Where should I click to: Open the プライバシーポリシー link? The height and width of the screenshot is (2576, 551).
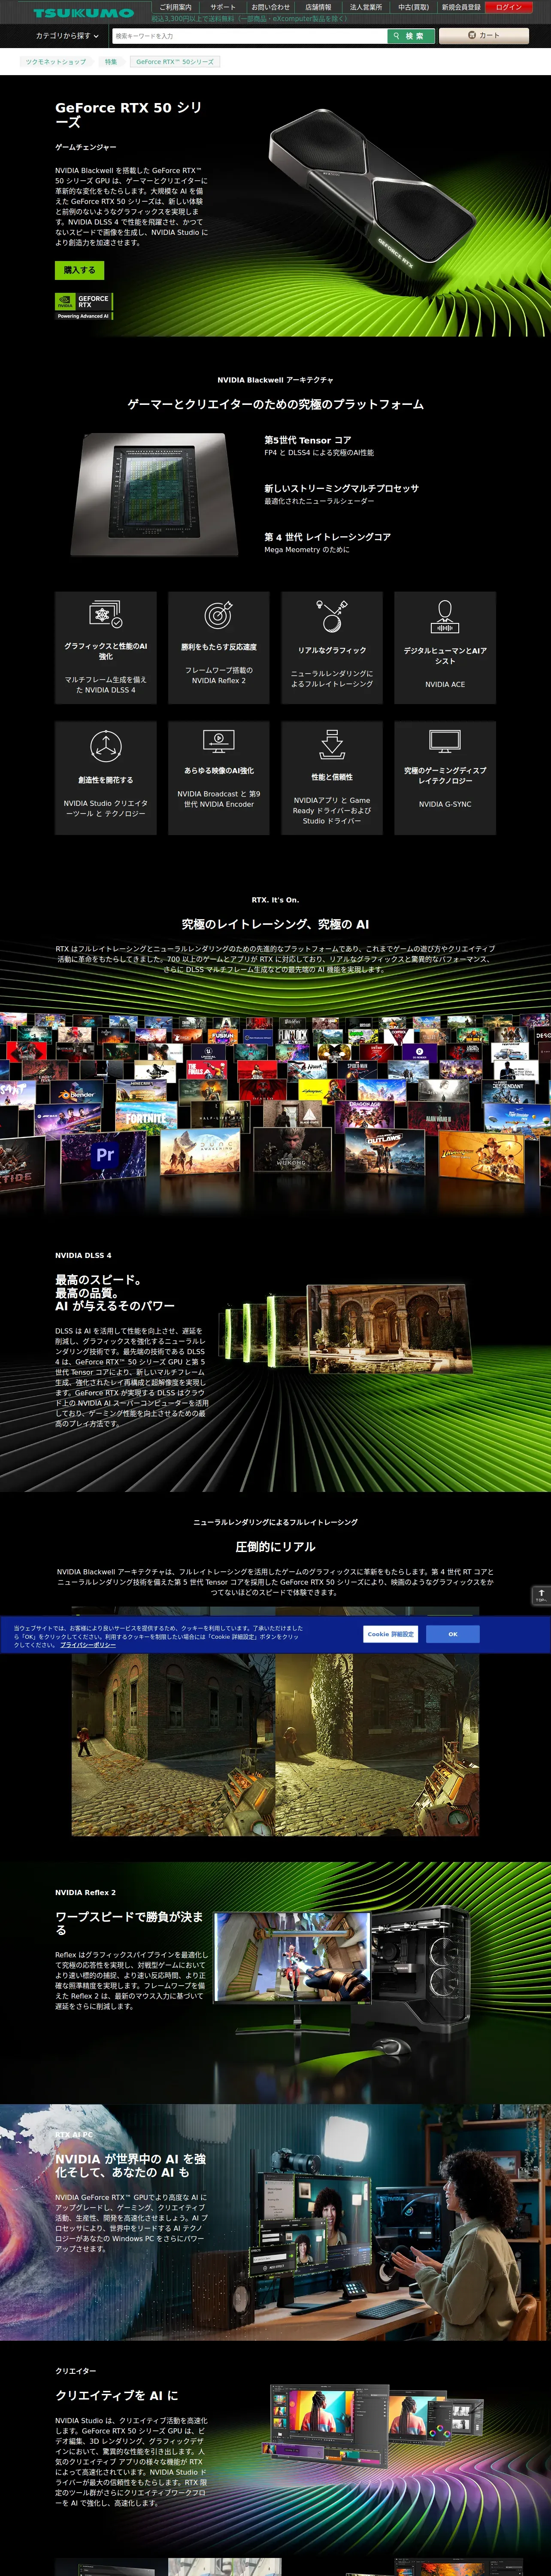pos(88,1645)
